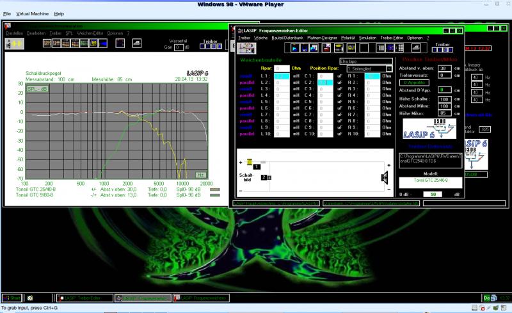Click the Elko bipo text field
This screenshot has width=512, height=313.
366,61
